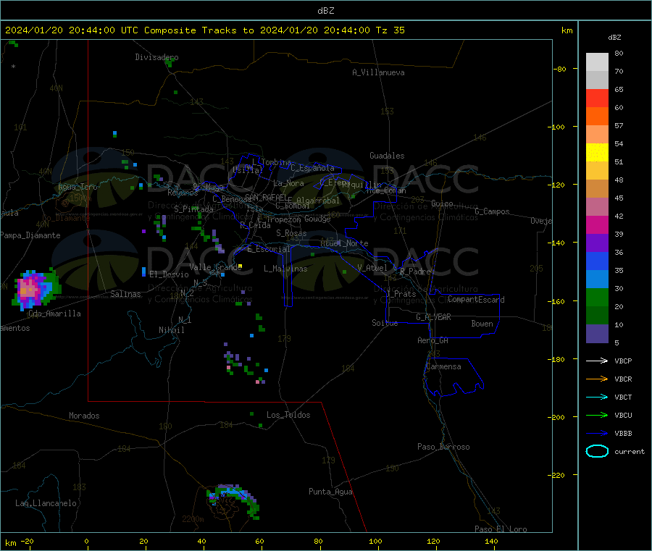Click the 'Bowen' map label

point(482,324)
